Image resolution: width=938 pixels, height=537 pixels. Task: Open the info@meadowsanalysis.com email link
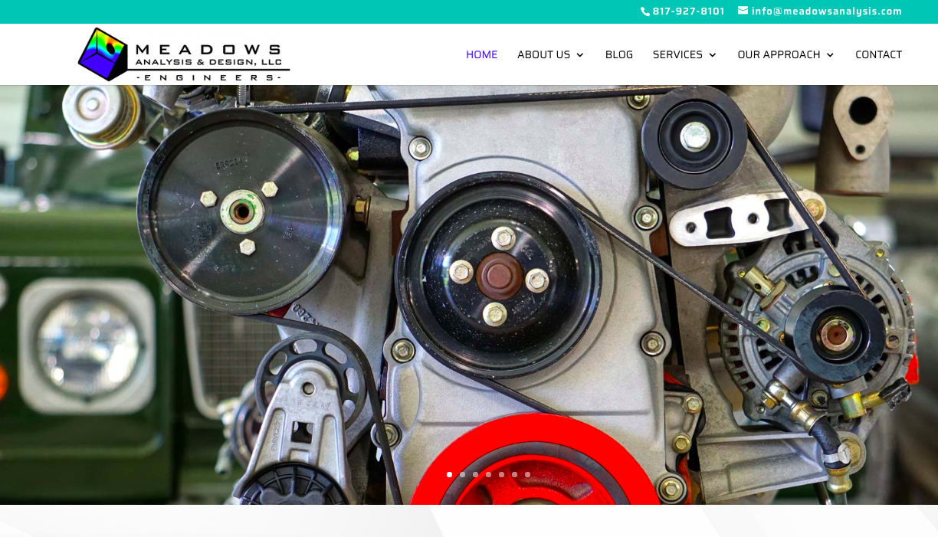click(826, 11)
